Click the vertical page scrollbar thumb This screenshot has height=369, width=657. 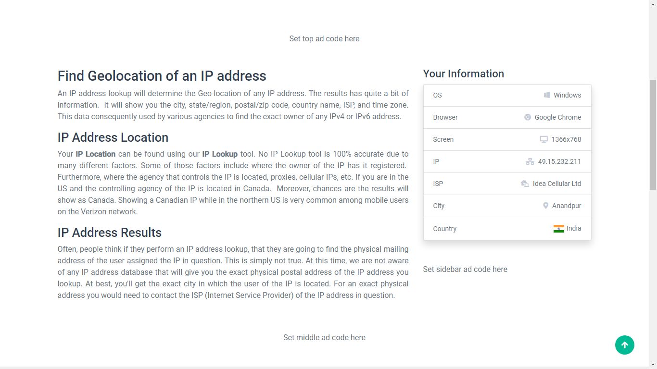[653, 135]
